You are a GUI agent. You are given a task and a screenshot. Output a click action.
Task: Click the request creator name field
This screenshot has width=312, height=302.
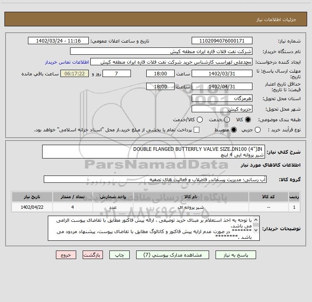171,62
